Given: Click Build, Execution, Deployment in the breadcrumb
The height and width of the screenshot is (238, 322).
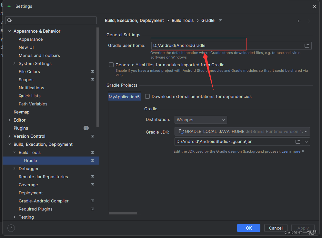Looking at the screenshot, I should point(134,21).
